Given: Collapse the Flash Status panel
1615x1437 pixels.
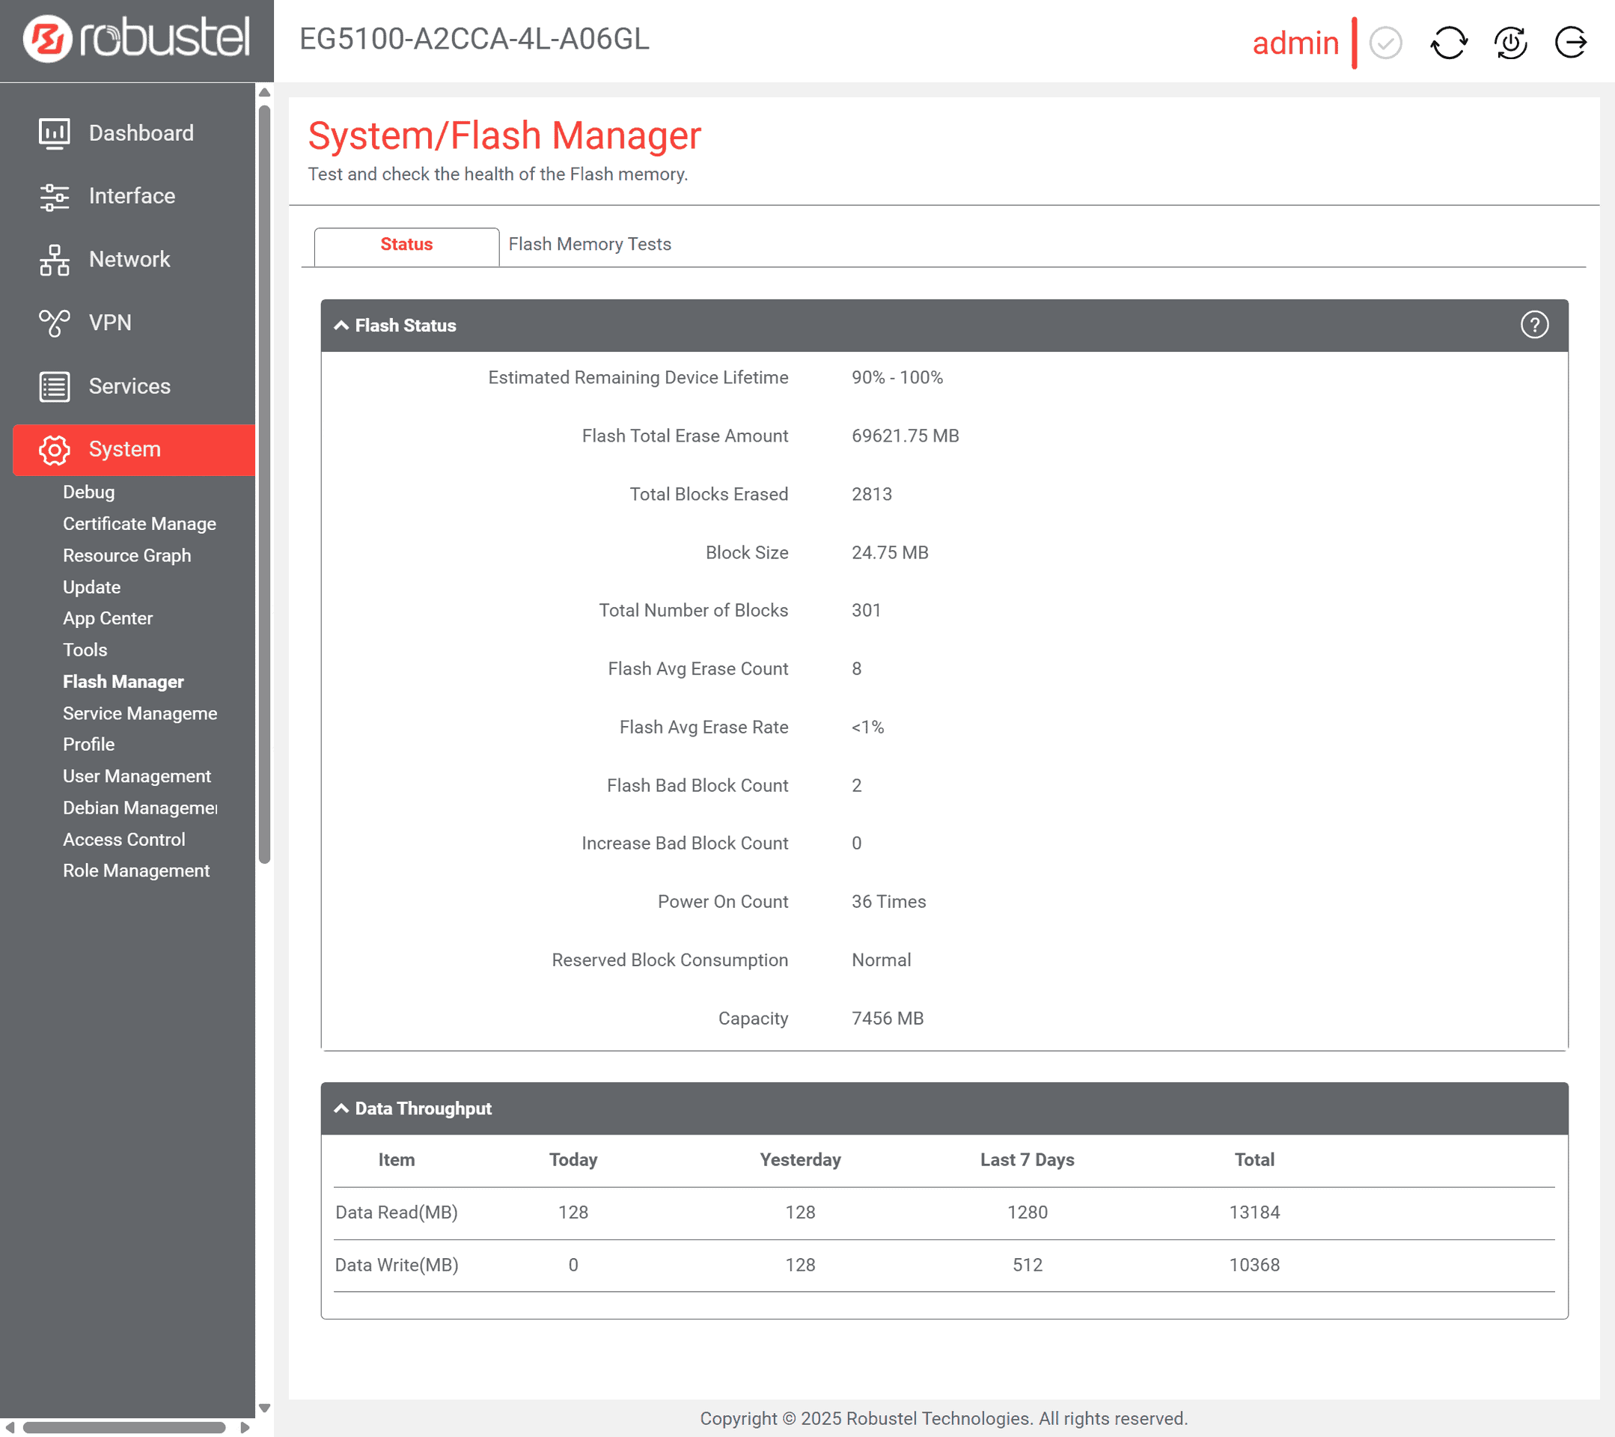Looking at the screenshot, I should click(341, 326).
